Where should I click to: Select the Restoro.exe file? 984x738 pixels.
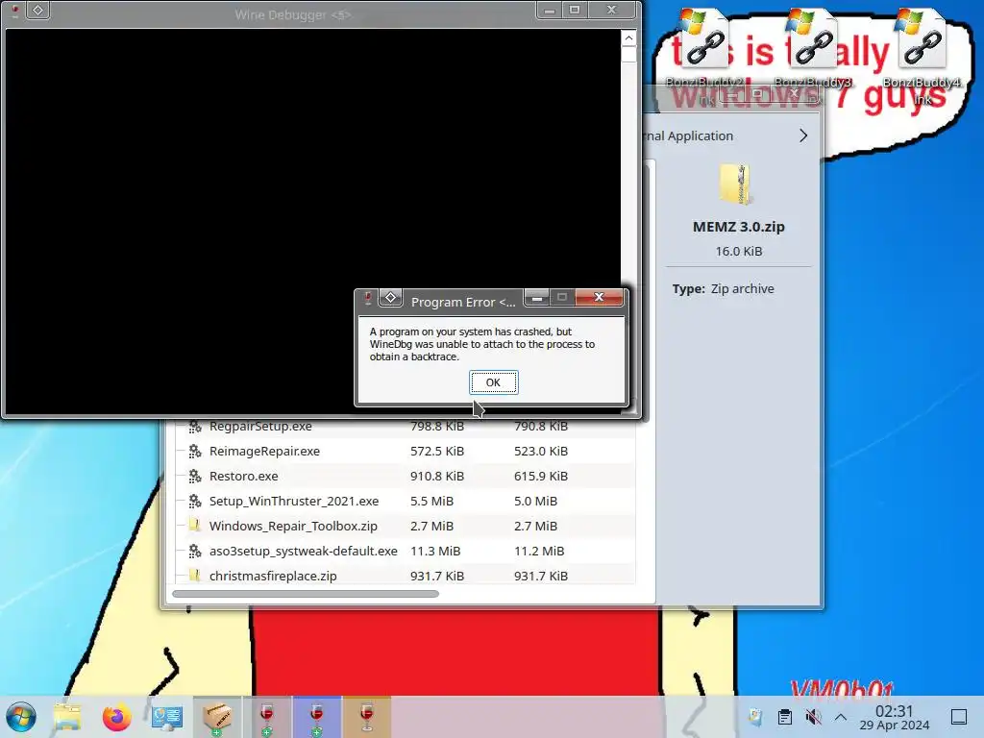pos(243,476)
